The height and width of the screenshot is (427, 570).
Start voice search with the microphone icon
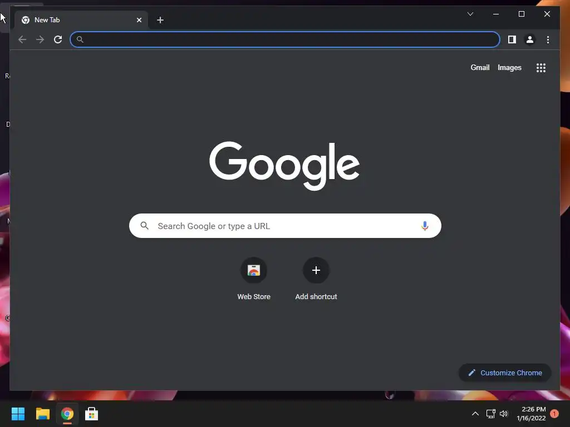click(425, 226)
